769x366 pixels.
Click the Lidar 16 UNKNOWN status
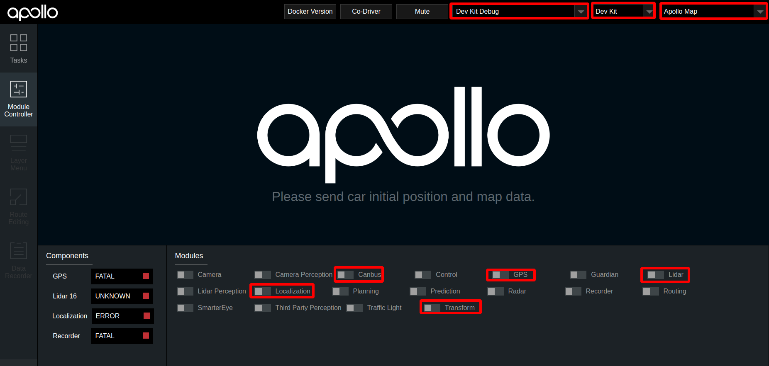click(x=122, y=296)
